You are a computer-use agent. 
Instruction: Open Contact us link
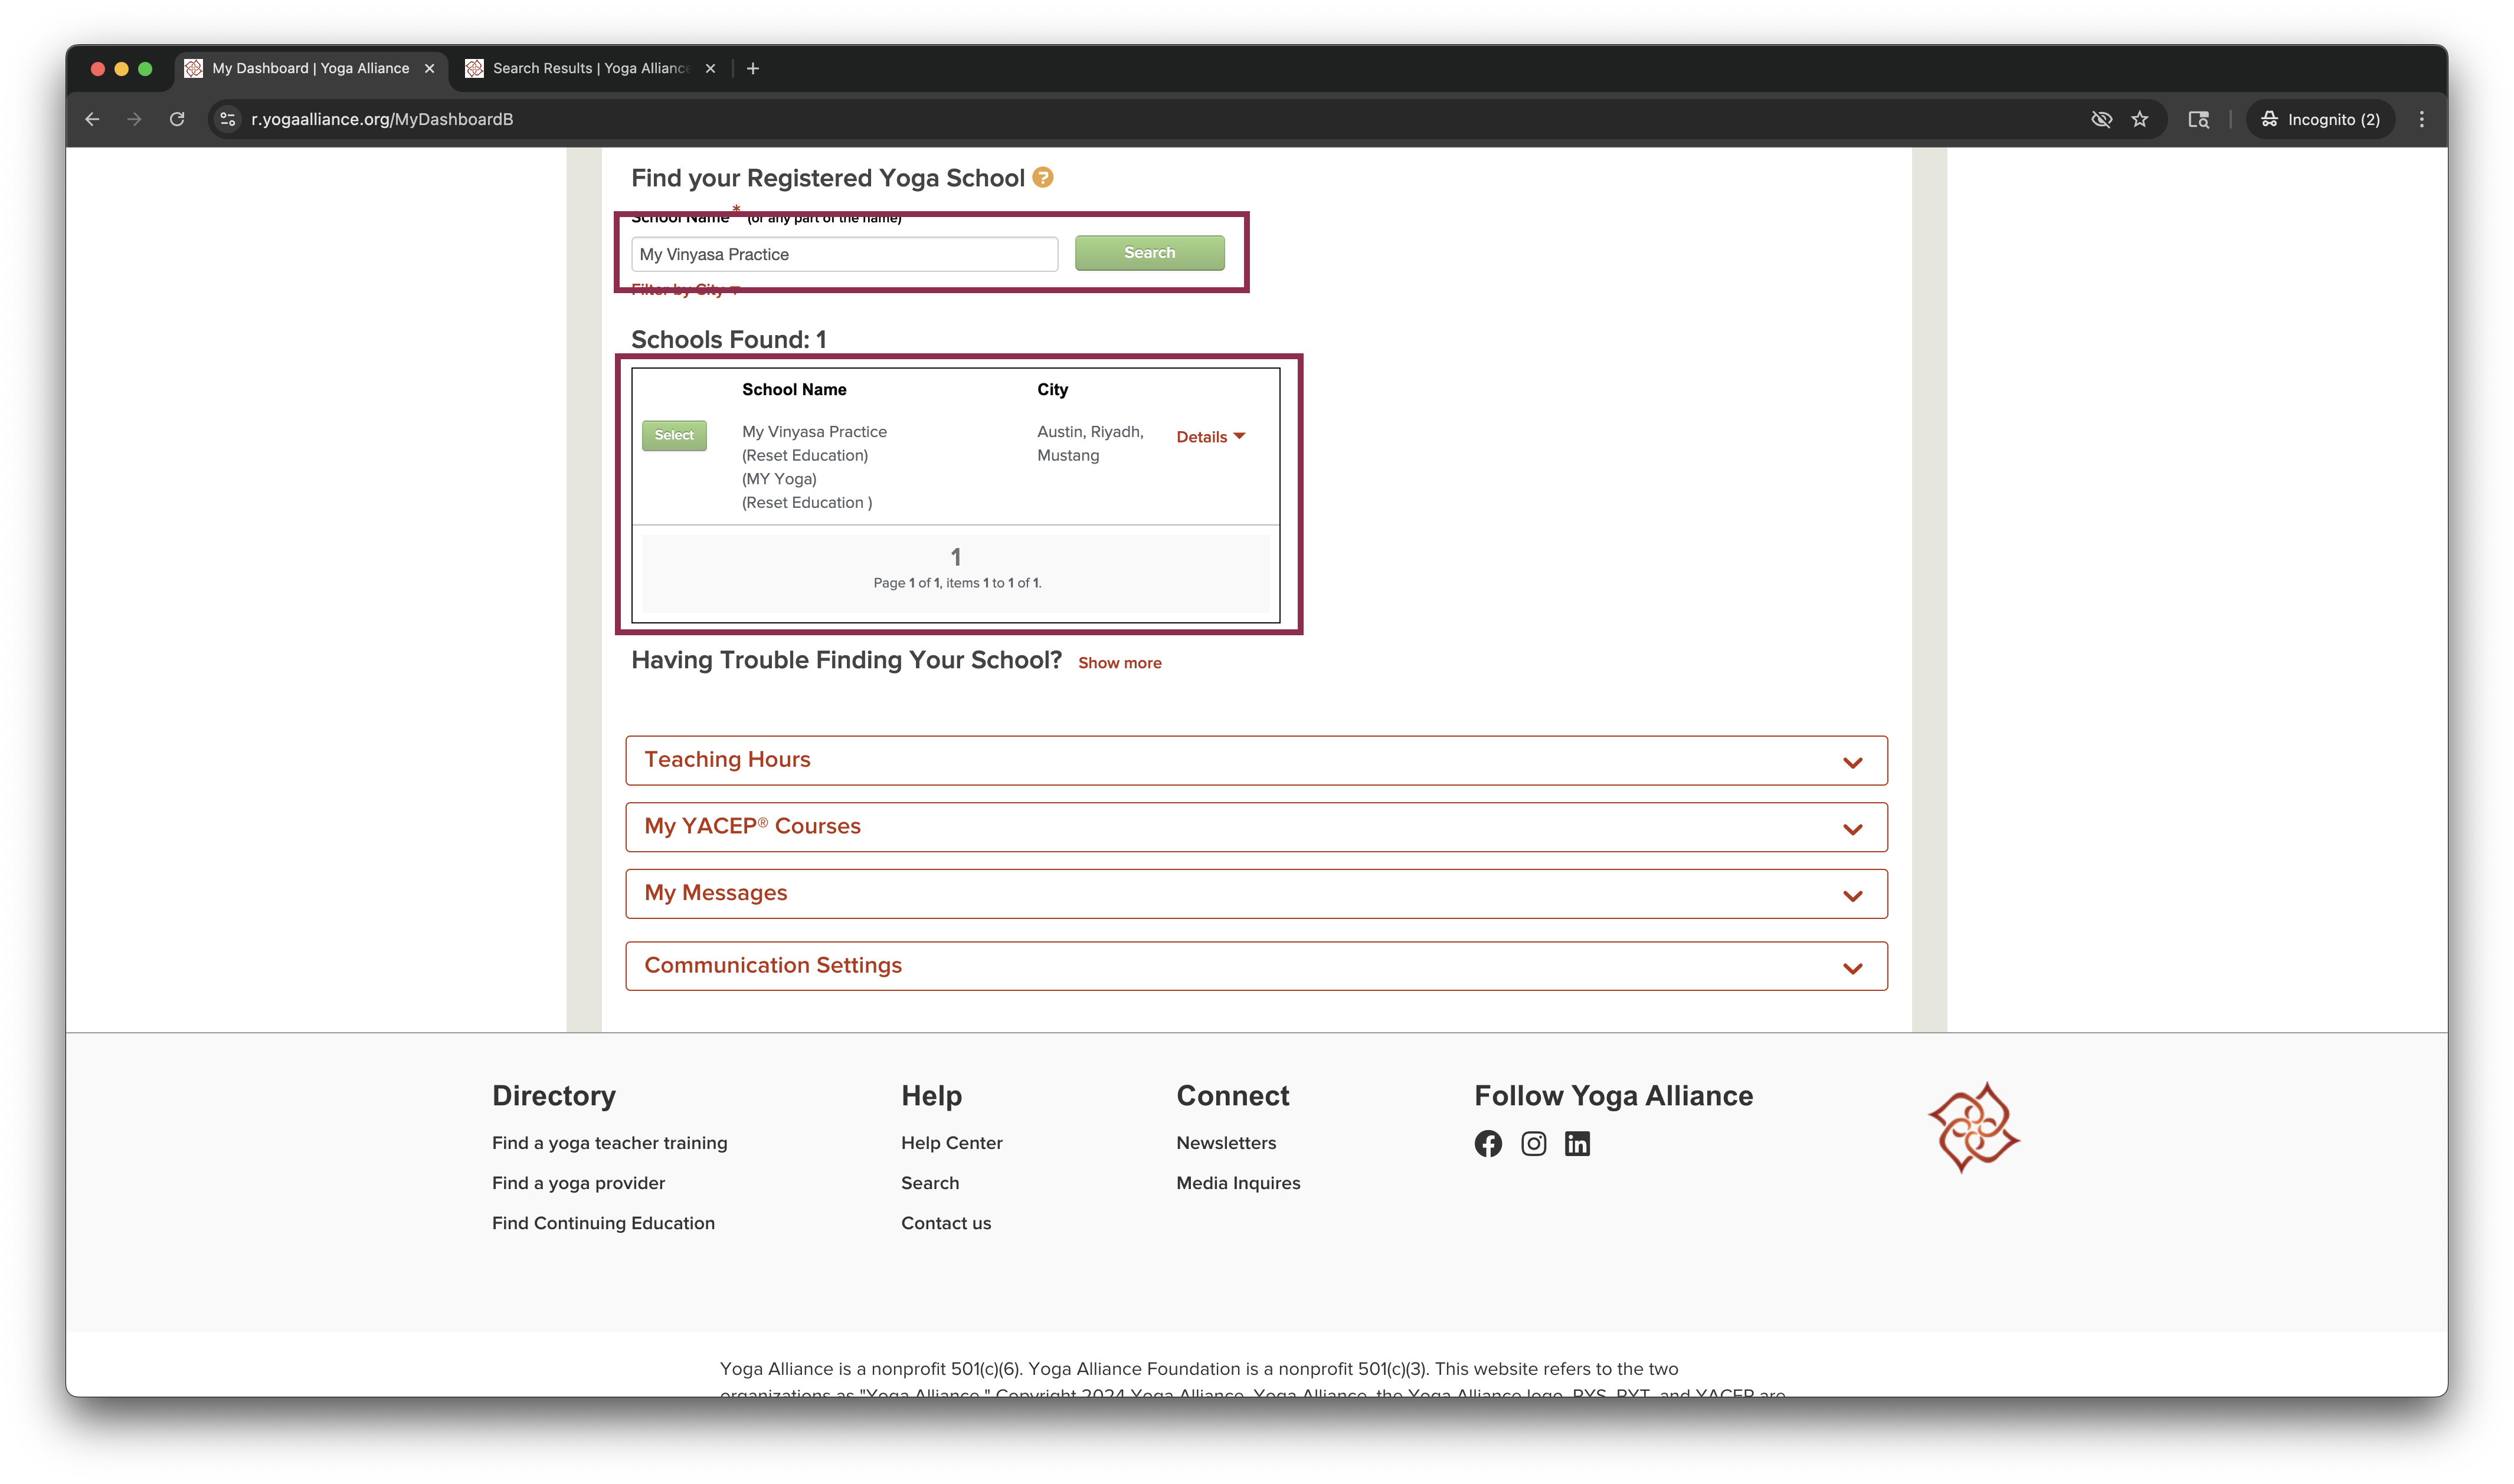[945, 1223]
